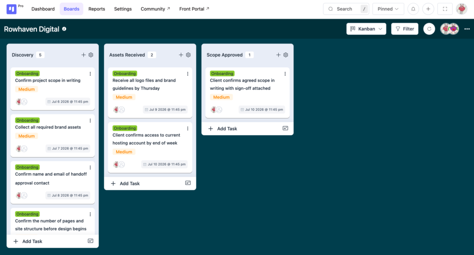This screenshot has width=474, height=255.
Task: Open menu for Client confirms access to hosting card
Action: pyautogui.click(x=187, y=128)
